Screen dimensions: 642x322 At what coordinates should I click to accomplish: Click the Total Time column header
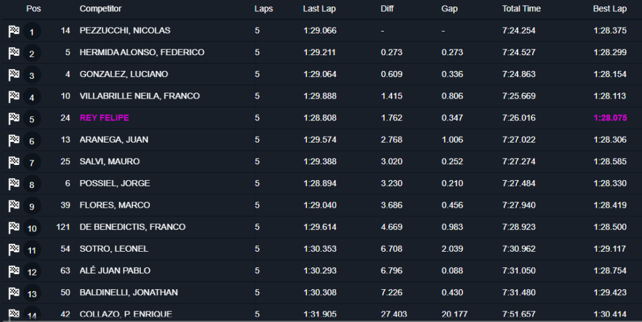[521, 9]
